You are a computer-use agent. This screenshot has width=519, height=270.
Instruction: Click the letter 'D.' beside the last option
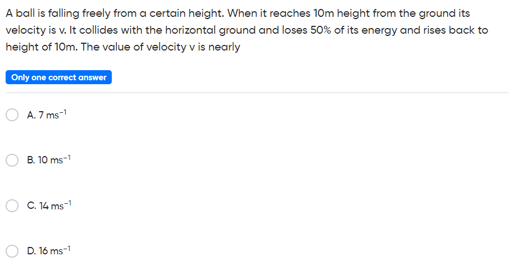31,251
